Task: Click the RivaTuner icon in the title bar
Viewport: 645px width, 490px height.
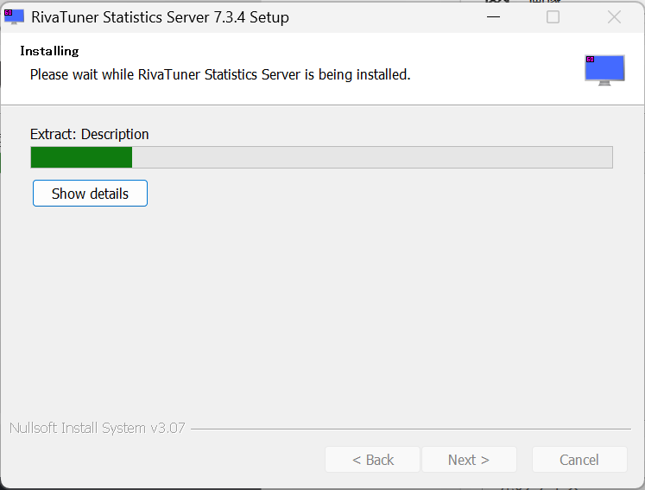Action: (x=14, y=16)
